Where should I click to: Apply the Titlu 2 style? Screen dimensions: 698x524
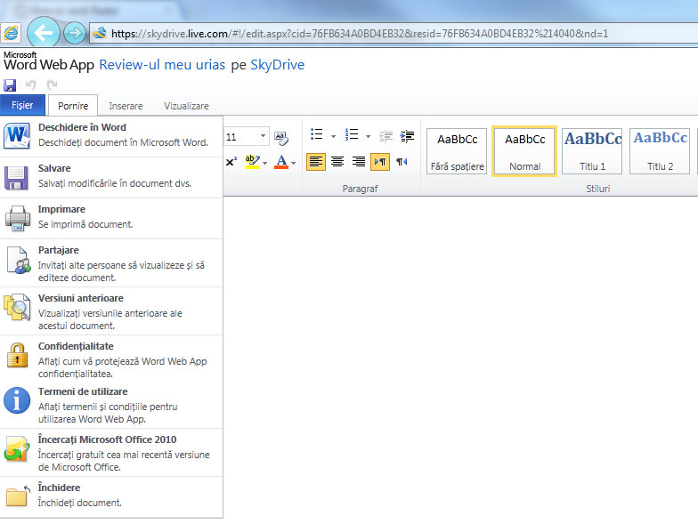[660, 151]
